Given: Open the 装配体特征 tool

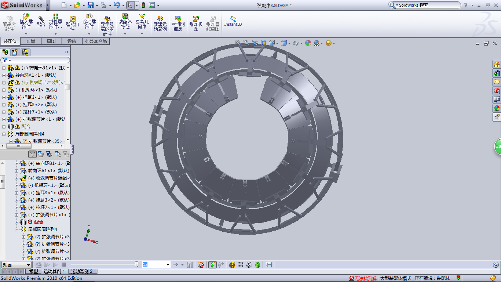Looking at the screenshot, I should [x=125, y=22].
